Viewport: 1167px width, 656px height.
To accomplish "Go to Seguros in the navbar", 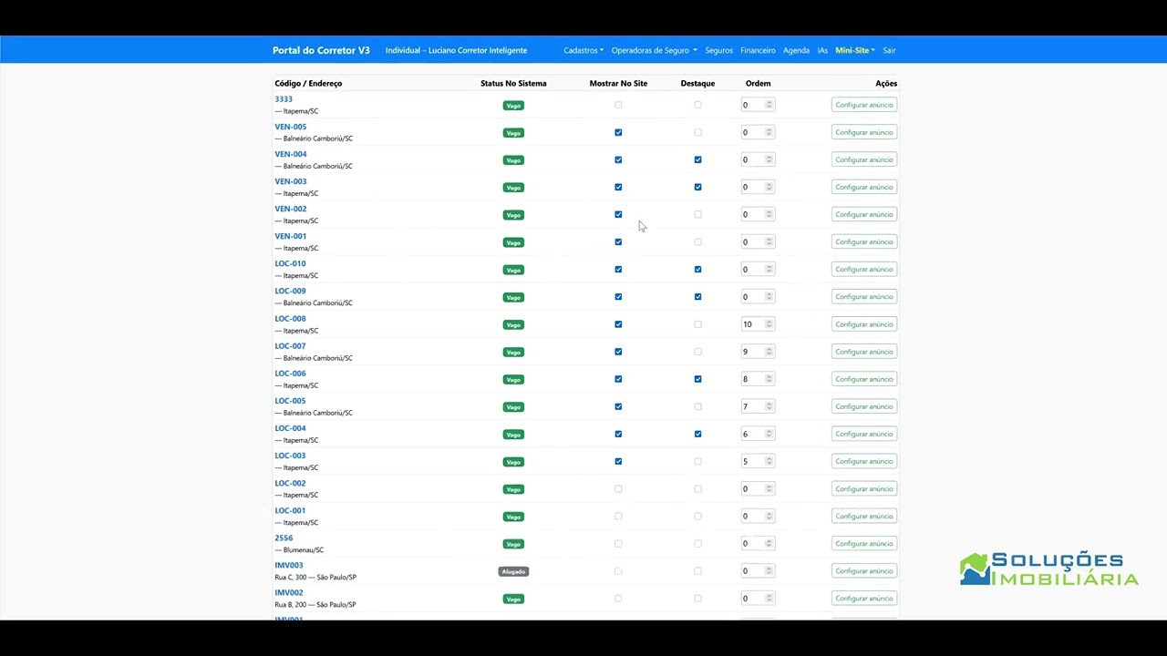I will click(x=718, y=50).
